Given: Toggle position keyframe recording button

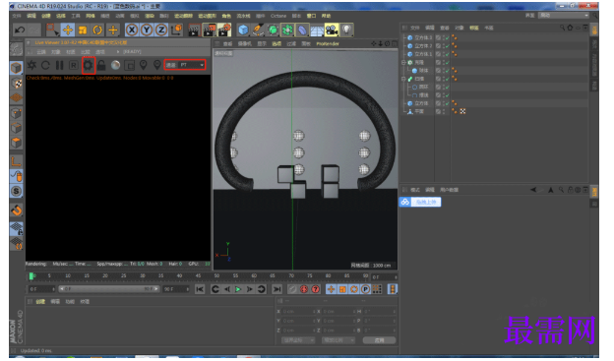Looking at the screenshot, I should pos(331,289).
